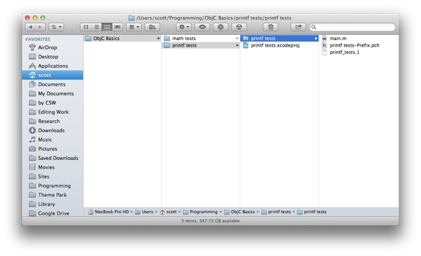Expand math tests via its arrow
Screen dimensions: 421x256
237,38
